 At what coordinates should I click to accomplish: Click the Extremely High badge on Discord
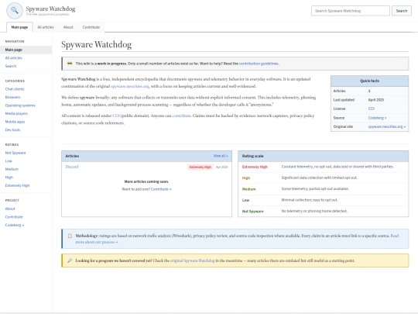200,167
